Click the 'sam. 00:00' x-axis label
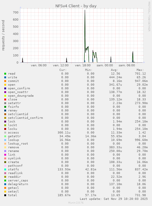The width and height of the screenshot is (152, 206). coord(105,65)
